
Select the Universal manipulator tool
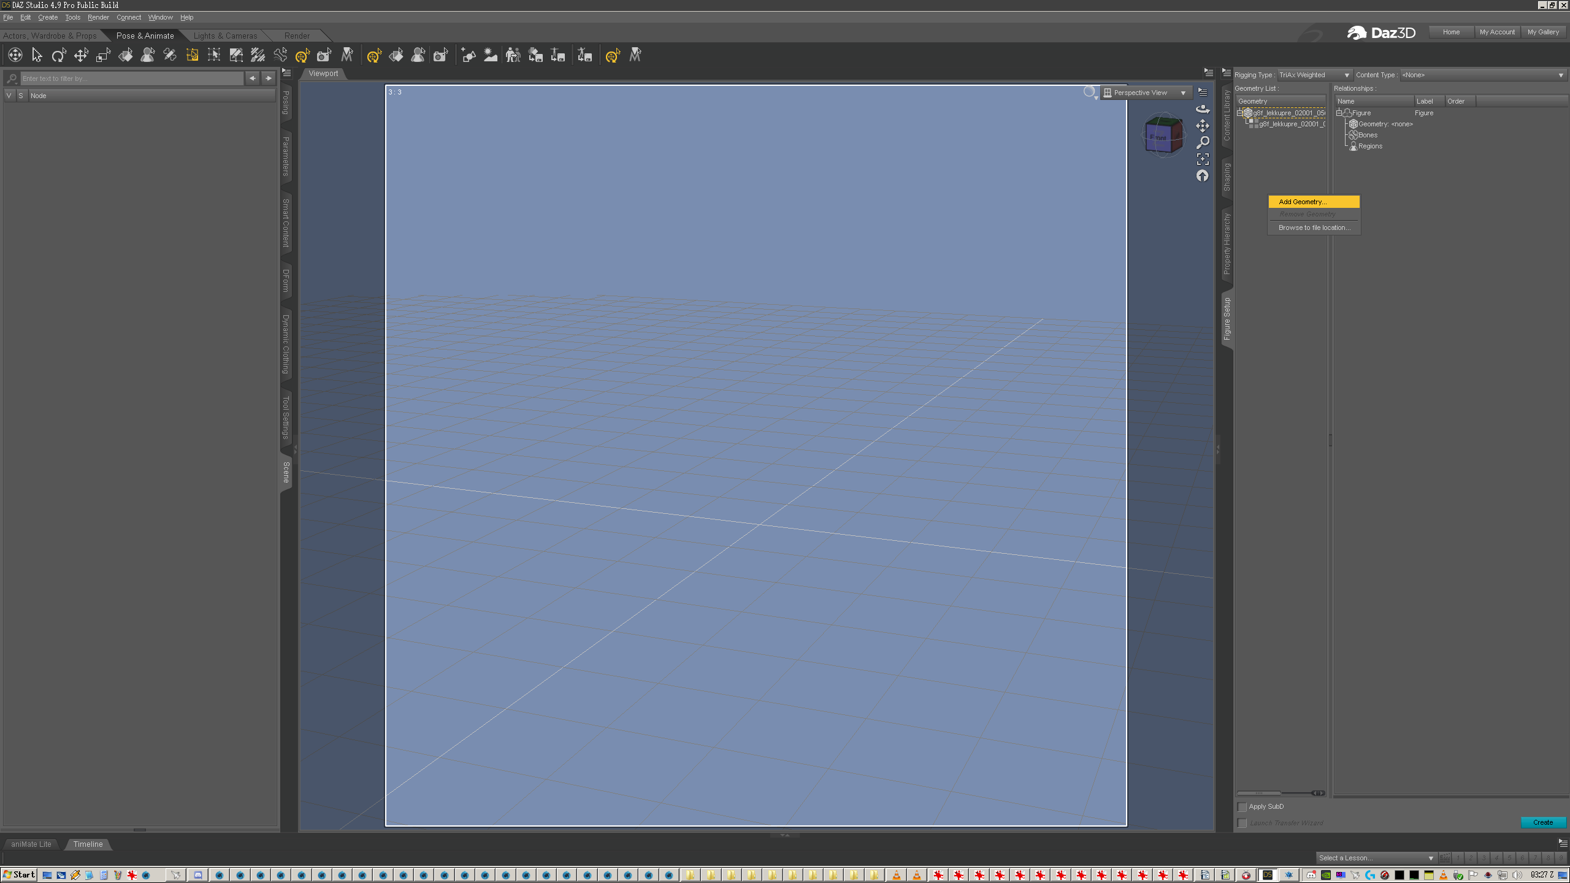pyautogui.click(x=15, y=56)
